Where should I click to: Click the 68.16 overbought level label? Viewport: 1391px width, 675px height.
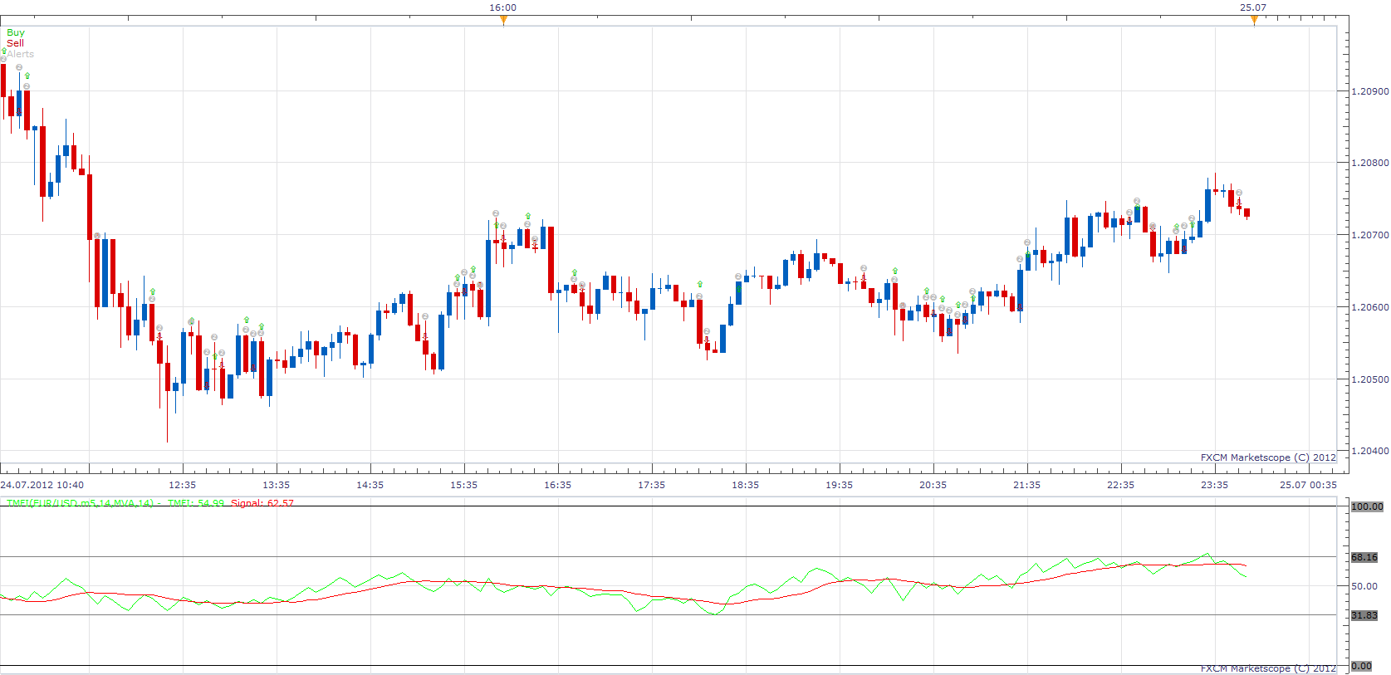[x=1364, y=557]
